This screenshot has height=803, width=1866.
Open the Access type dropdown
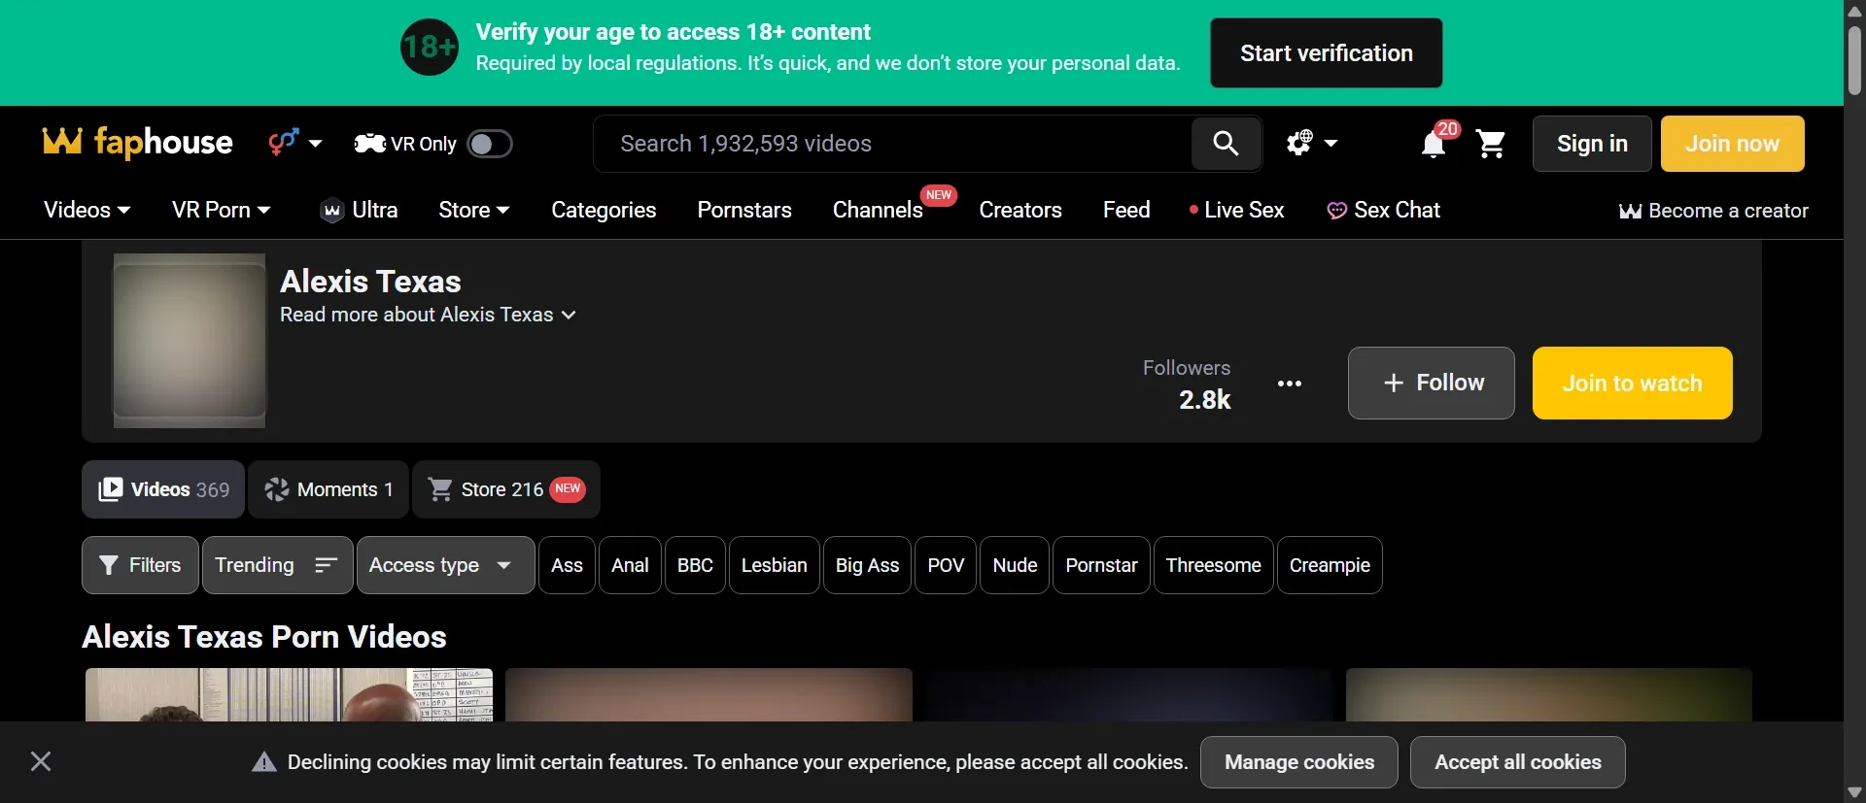tap(446, 565)
